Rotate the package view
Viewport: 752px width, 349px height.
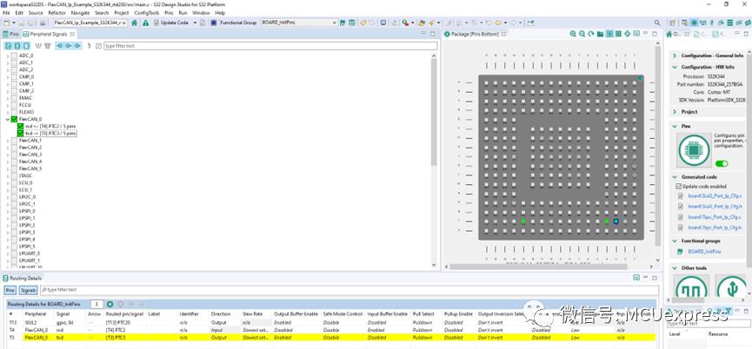(x=591, y=34)
